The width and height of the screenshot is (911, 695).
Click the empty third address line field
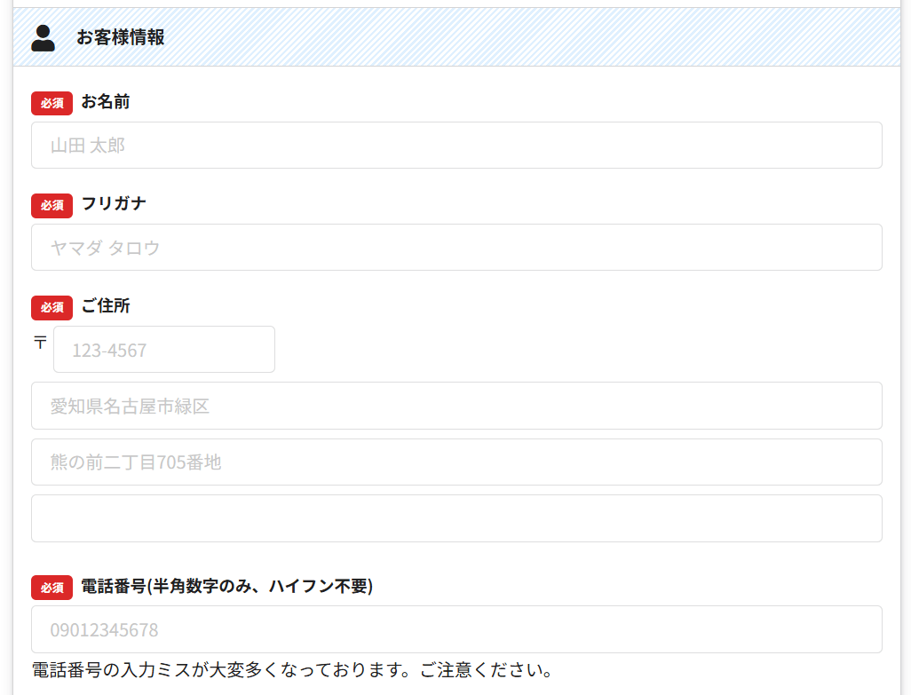tap(456, 518)
